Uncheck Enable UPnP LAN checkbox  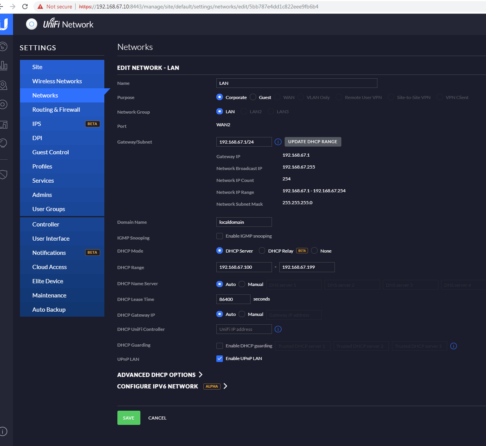pos(220,358)
